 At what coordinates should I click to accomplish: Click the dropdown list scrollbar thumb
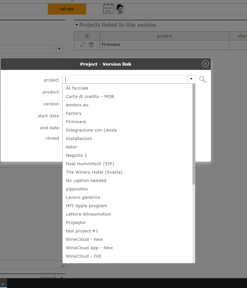tap(194, 134)
